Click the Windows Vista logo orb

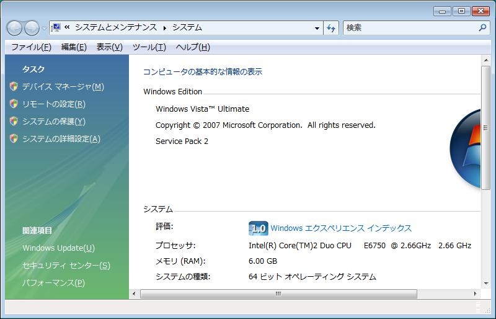pos(465,148)
